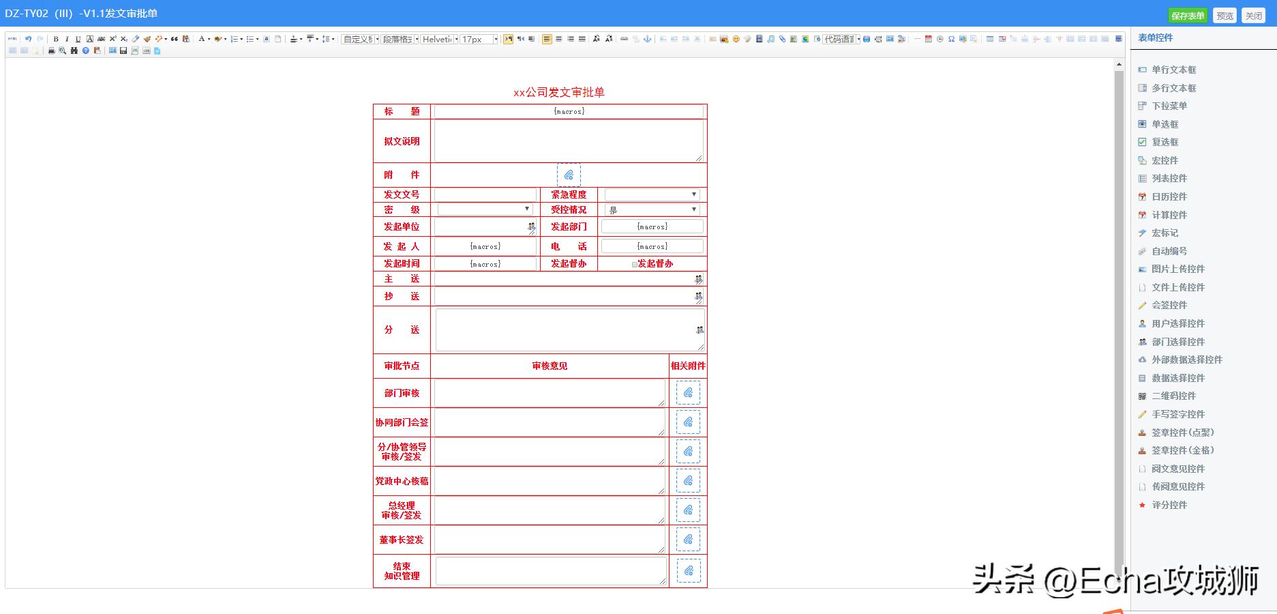The height and width of the screenshot is (614, 1277).
Task: Insert an emoji with the smiley face icon
Action: tap(736, 39)
